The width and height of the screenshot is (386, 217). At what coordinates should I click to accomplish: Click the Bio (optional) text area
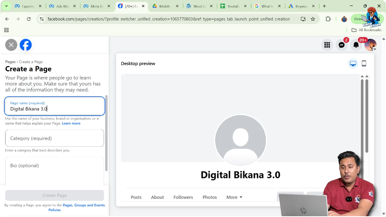pyautogui.click(x=55, y=171)
